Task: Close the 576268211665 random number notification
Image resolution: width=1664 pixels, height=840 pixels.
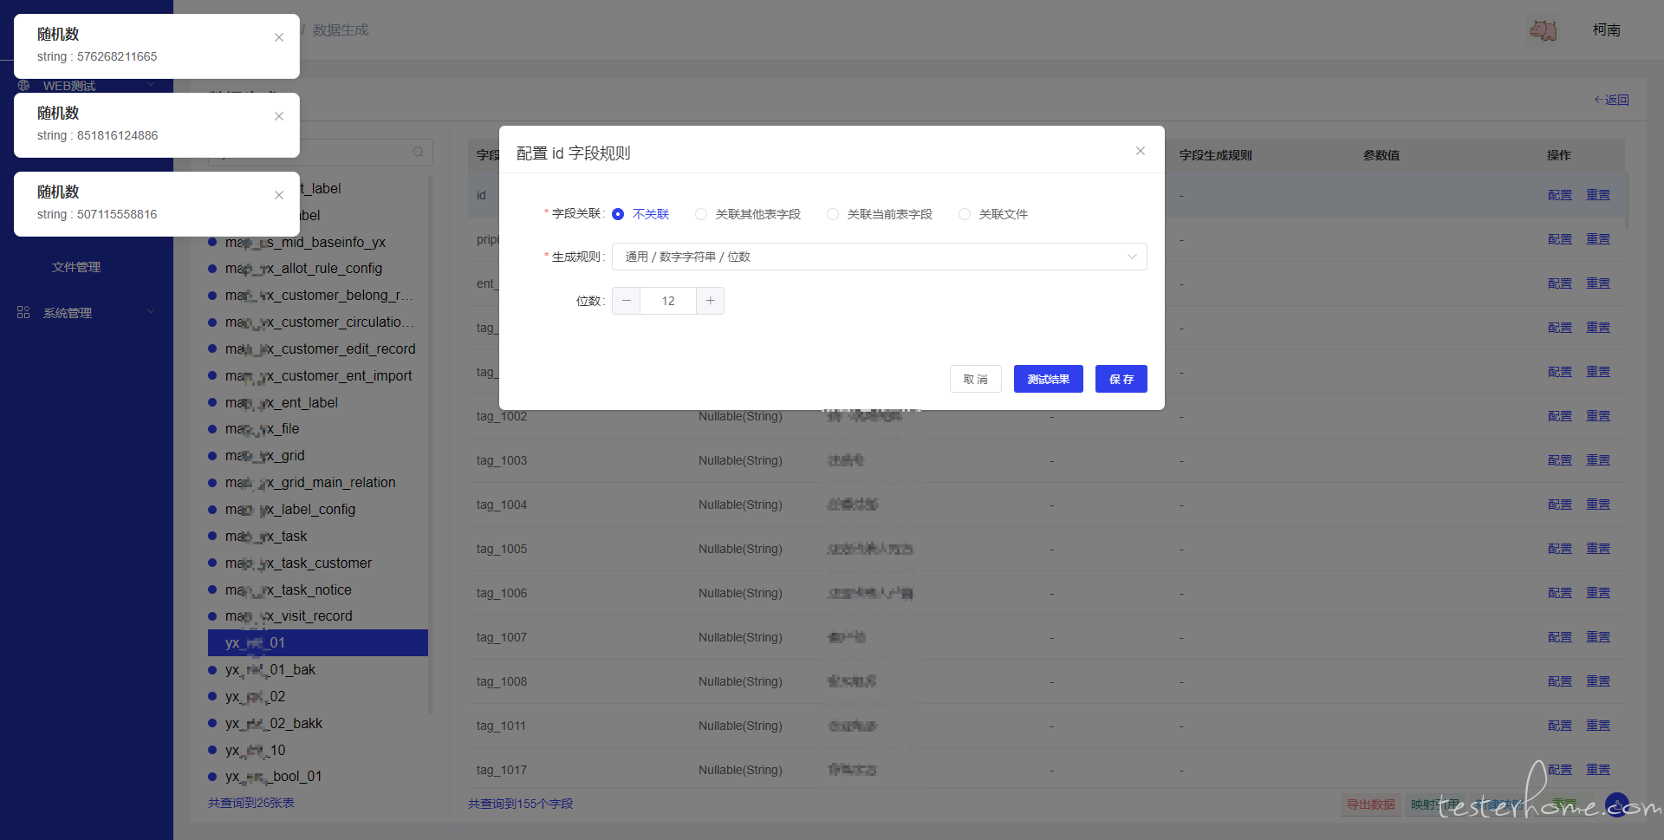Action: click(x=279, y=37)
